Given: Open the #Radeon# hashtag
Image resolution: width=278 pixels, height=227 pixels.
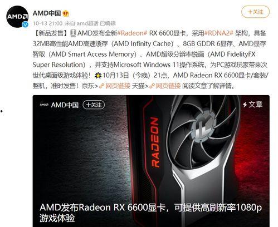Looking at the screenshot, I should point(132,33).
